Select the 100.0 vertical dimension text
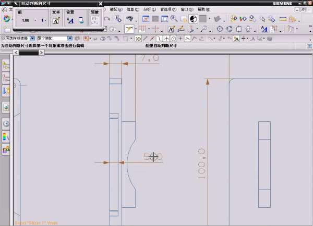 pyautogui.click(x=201, y=164)
